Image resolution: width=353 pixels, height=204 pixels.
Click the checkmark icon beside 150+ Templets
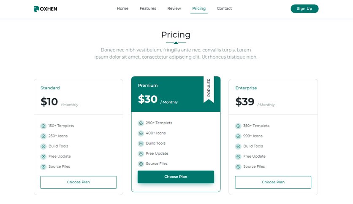point(43,126)
